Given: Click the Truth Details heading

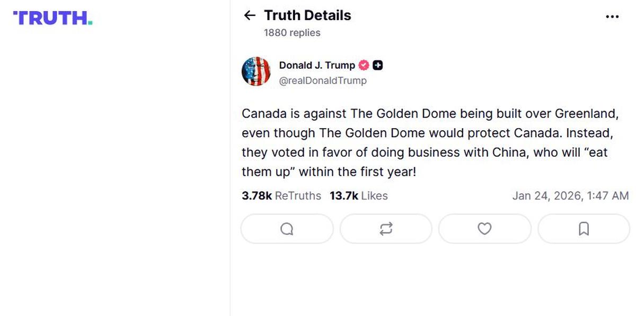Looking at the screenshot, I should click(307, 16).
